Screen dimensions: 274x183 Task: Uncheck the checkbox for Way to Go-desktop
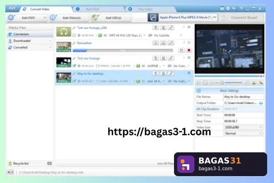[x=74, y=81]
